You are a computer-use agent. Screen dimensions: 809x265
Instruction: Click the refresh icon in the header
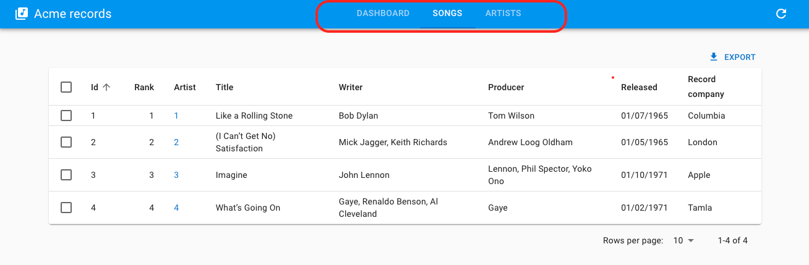coord(781,14)
